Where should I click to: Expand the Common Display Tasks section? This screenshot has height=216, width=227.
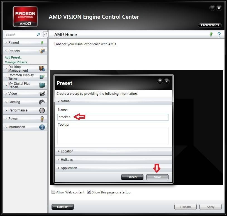[x=25, y=77]
